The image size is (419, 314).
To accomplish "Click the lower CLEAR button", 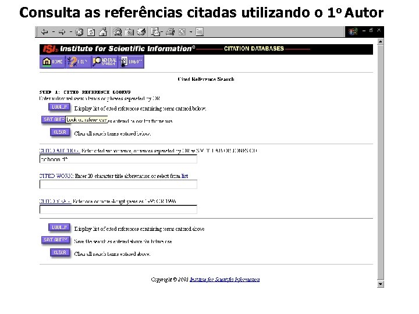I will [x=60, y=252].
